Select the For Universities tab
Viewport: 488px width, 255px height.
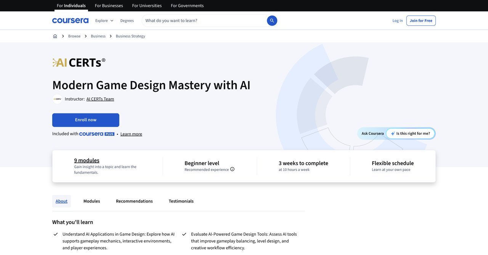pyautogui.click(x=147, y=6)
